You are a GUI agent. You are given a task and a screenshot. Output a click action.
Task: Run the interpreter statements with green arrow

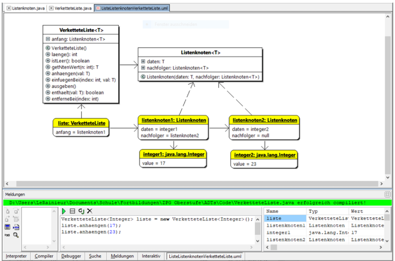point(64,211)
